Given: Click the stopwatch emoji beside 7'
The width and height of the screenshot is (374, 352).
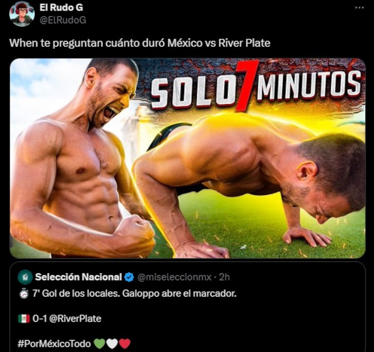Looking at the screenshot, I should (x=24, y=294).
